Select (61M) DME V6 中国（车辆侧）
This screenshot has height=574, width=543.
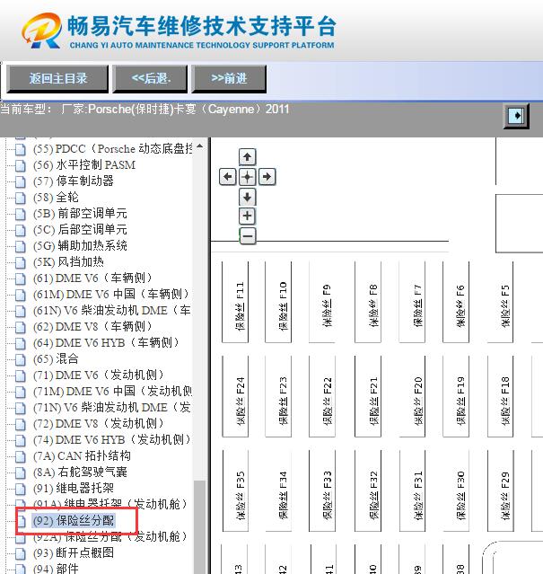[111, 295]
